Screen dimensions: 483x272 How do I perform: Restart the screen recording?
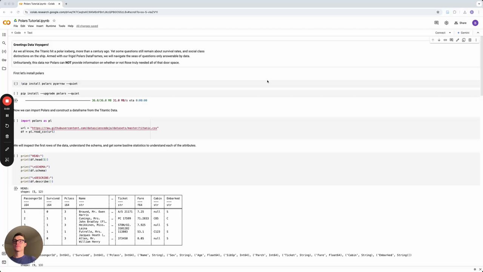tap(7, 126)
